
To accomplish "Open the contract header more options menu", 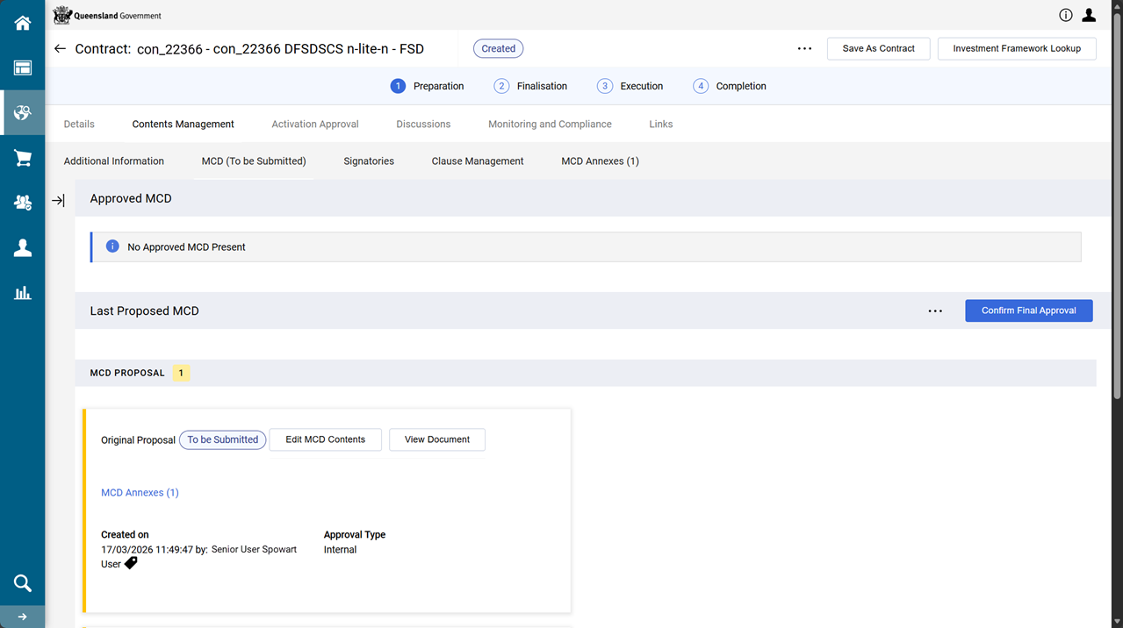I will point(804,49).
